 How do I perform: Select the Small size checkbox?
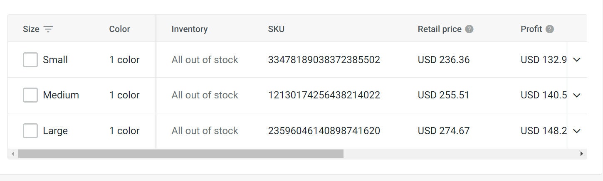pos(30,60)
